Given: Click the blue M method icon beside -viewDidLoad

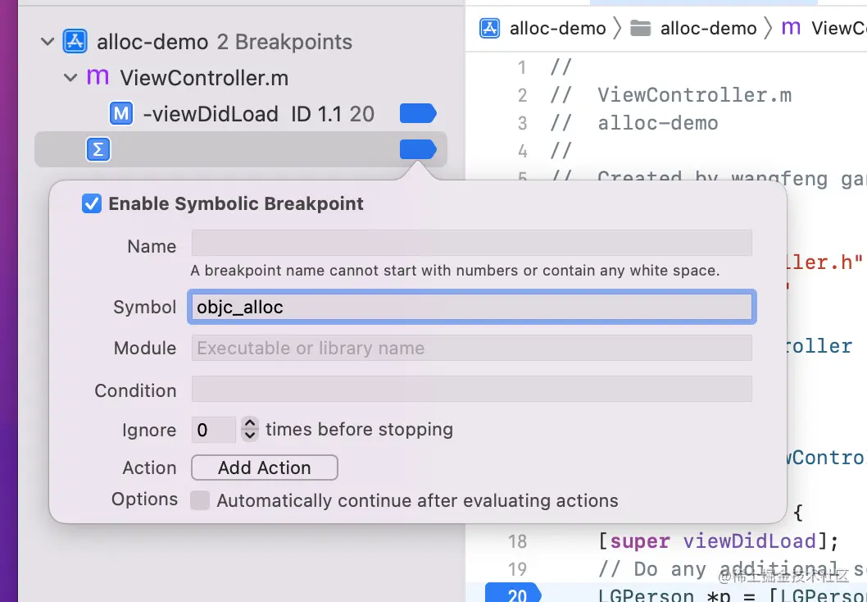Looking at the screenshot, I should tap(121, 113).
